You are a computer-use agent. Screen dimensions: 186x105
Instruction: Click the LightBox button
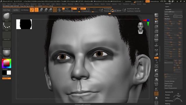coord(16,10)
